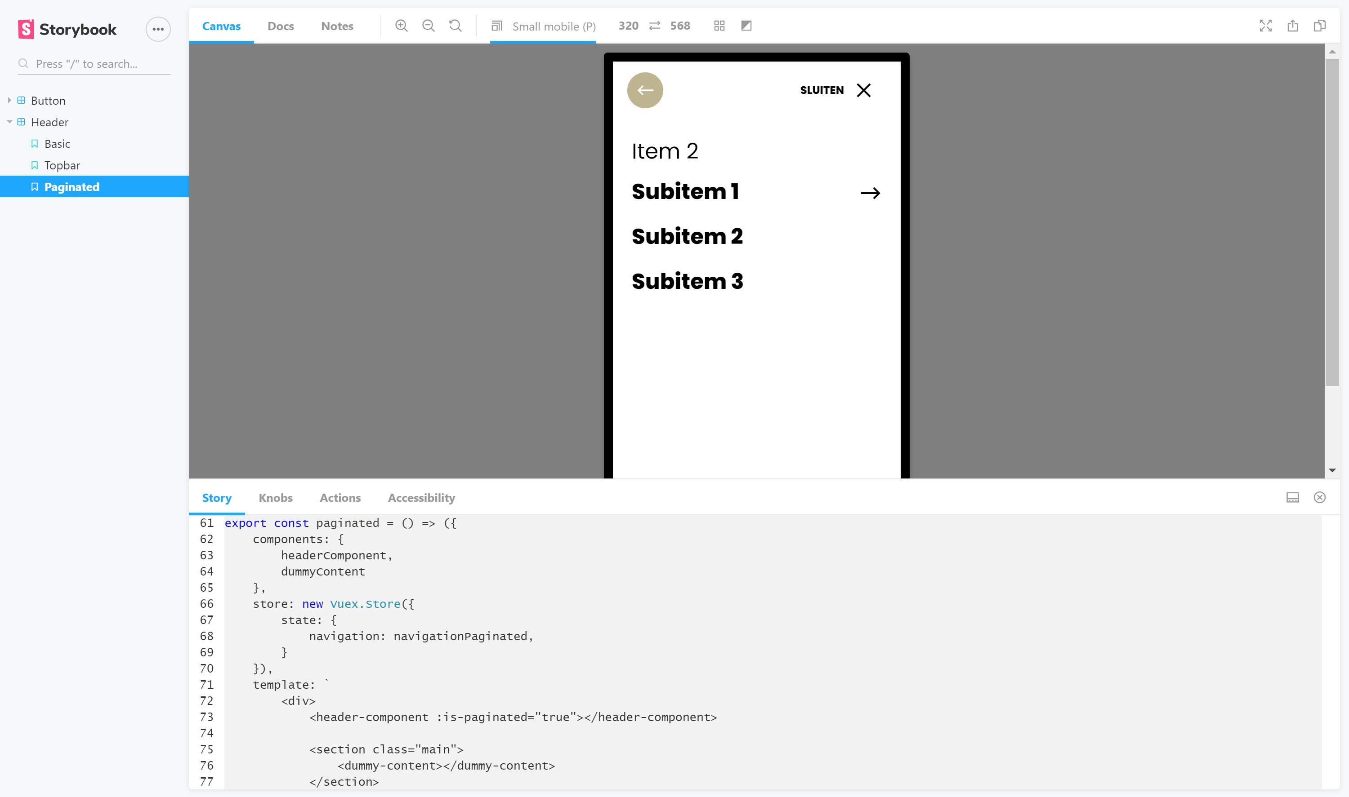Click the Accessibility tab label

pos(421,497)
